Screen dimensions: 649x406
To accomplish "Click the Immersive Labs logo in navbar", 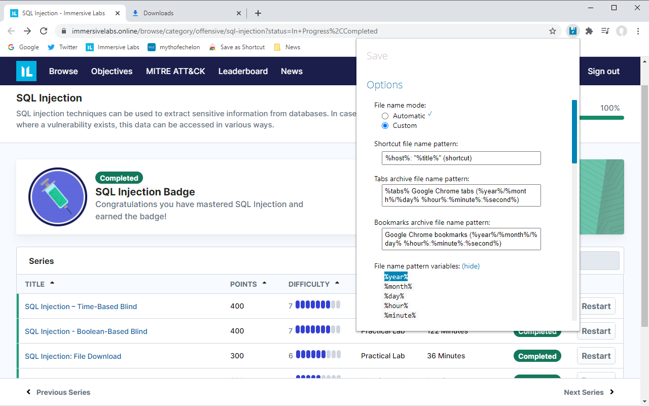I will [x=26, y=71].
